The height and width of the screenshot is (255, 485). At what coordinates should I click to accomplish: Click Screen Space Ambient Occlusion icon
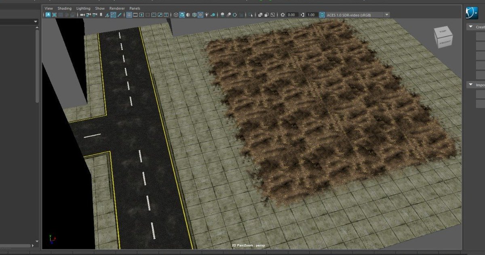(x=223, y=15)
